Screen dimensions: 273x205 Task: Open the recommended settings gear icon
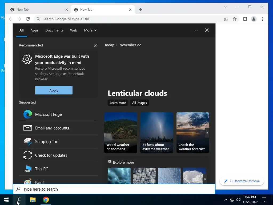coord(27,60)
